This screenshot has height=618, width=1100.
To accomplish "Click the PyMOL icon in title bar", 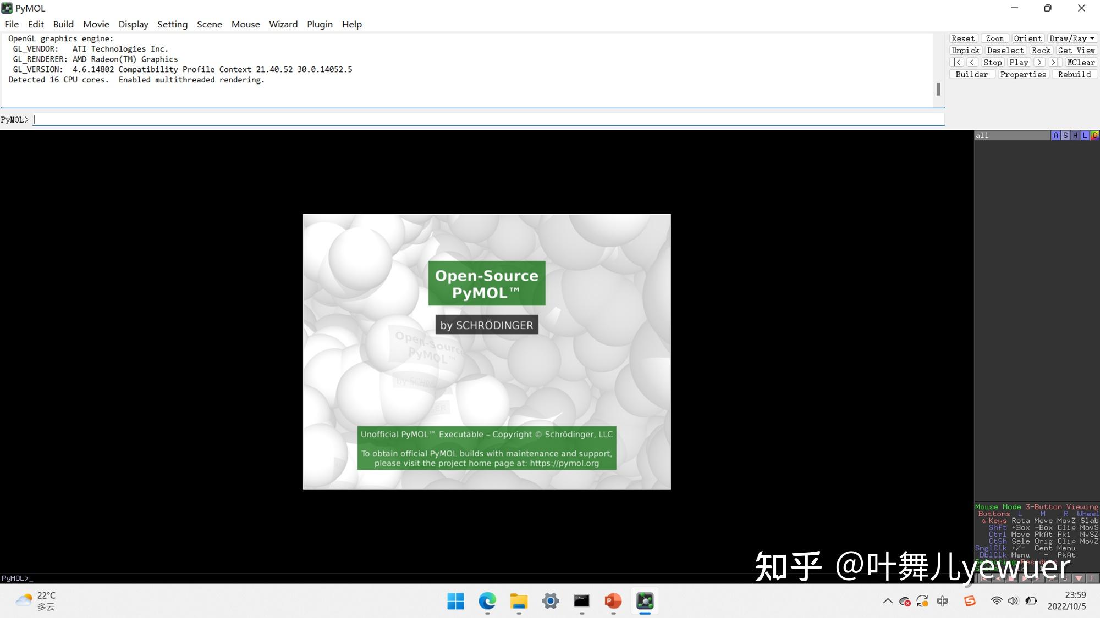I will point(7,8).
